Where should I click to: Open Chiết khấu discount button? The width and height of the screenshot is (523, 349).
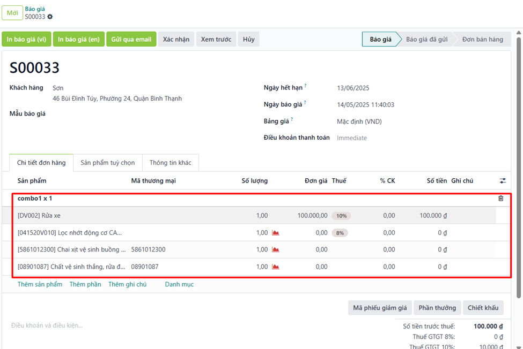coord(483,308)
